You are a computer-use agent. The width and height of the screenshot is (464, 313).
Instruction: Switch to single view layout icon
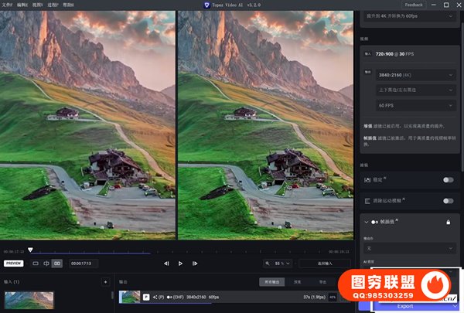click(36, 264)
